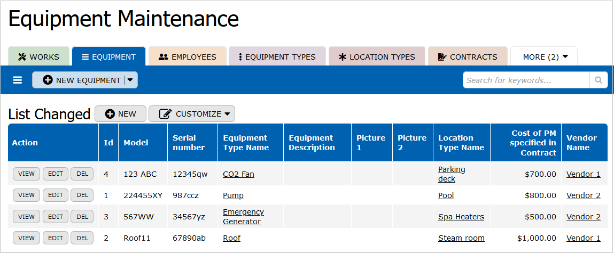Click into the keyword search field
614x254 pixels.
(526, 80)
